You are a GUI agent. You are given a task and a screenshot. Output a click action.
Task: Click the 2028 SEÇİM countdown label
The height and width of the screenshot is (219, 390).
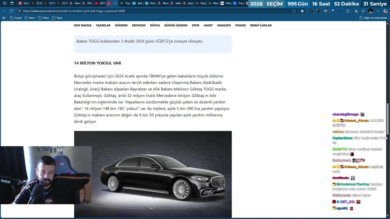[266, 4]
